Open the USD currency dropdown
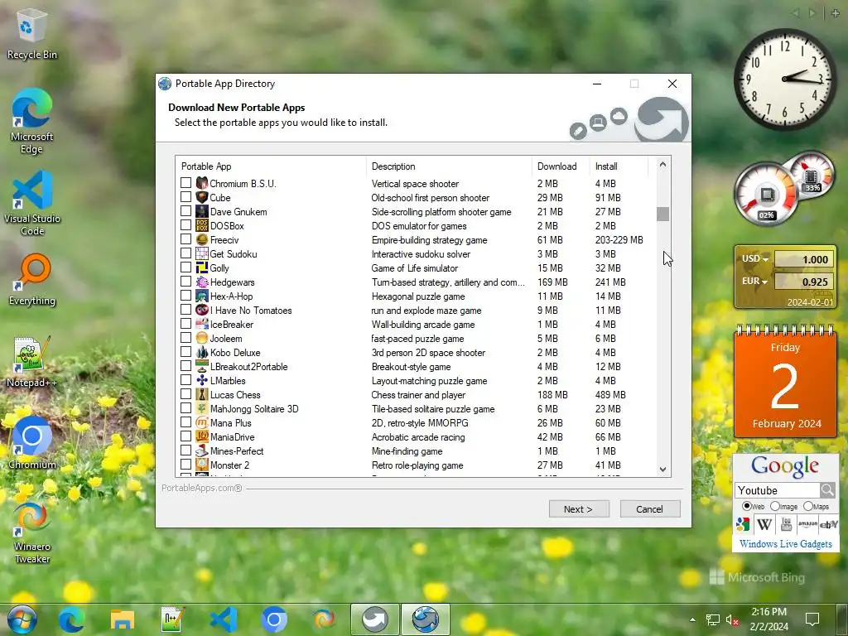 755,259
